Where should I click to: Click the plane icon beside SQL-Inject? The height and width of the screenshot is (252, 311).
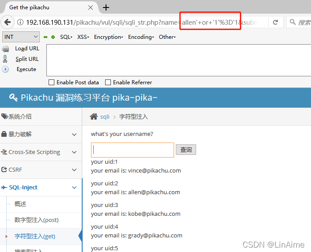pyautogui.click(x=4, y=187)
